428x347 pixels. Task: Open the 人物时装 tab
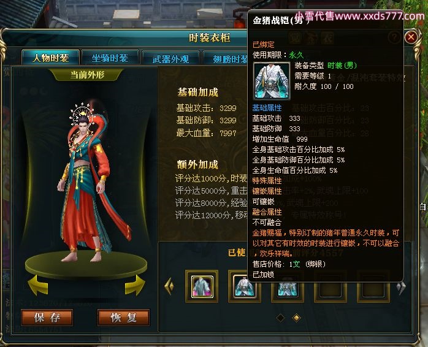point(50,58)
